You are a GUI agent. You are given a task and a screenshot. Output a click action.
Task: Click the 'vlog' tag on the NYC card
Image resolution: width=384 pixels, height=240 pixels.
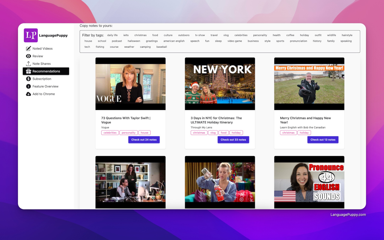click(x=213, y=133)
